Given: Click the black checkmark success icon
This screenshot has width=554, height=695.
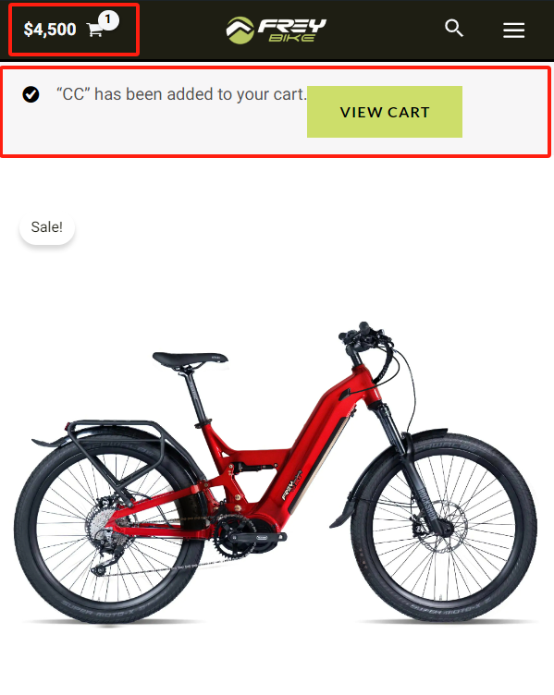Looking at the screenshot, I should click(x=31, y=94).
